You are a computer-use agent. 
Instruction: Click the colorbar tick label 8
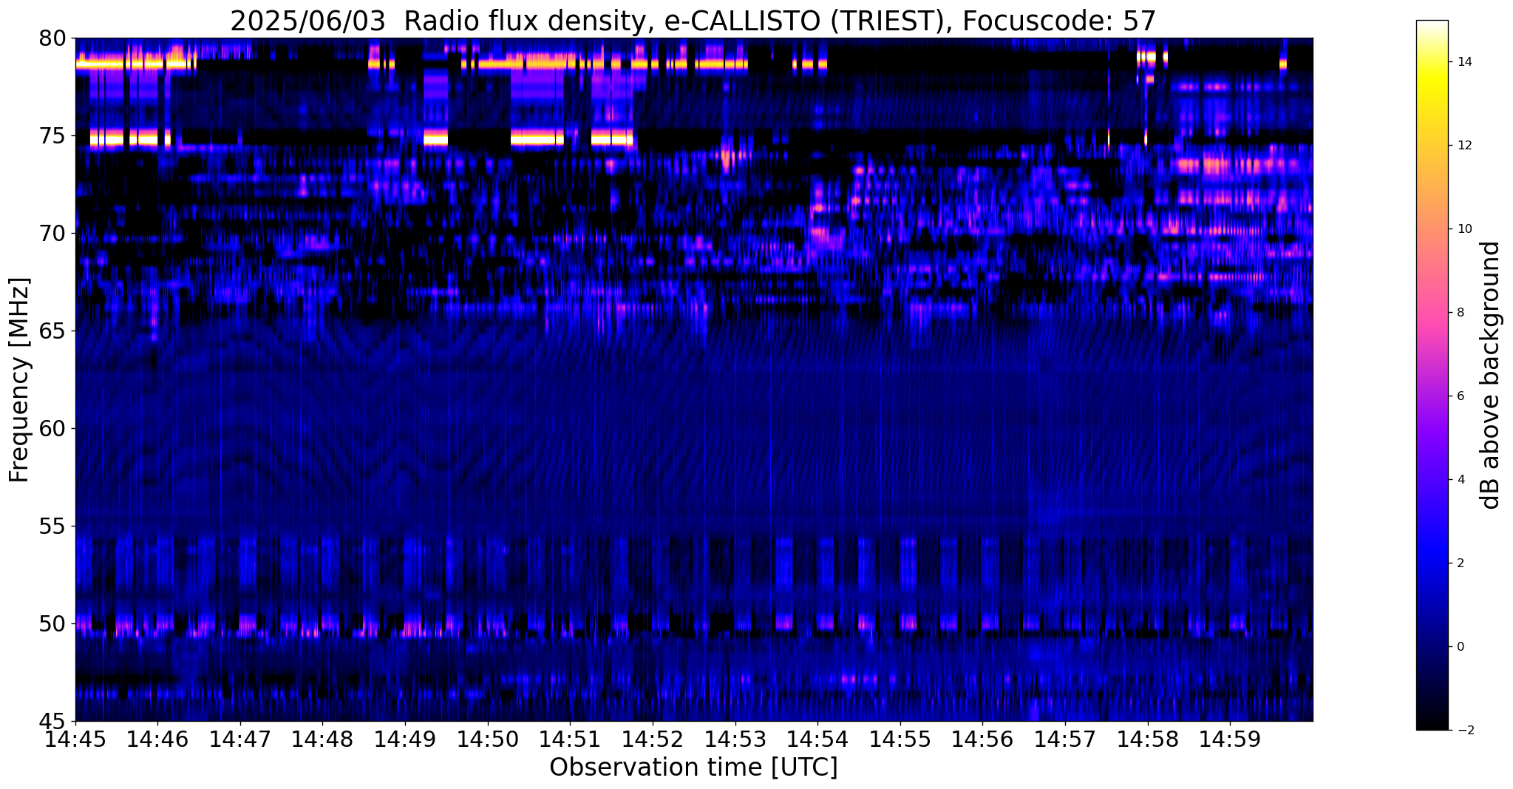point(1460,313)
